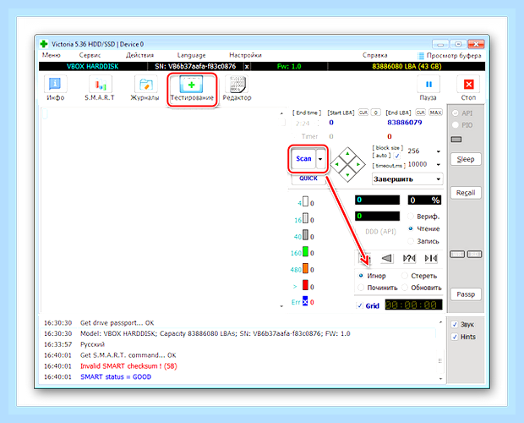
Task: Click the |◄ go-to-start playback icon
Action: [x=431, y=258]
